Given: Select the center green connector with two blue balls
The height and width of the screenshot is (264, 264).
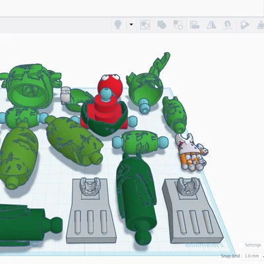Looking at the screenshot, I should click(x=140, y=142).
